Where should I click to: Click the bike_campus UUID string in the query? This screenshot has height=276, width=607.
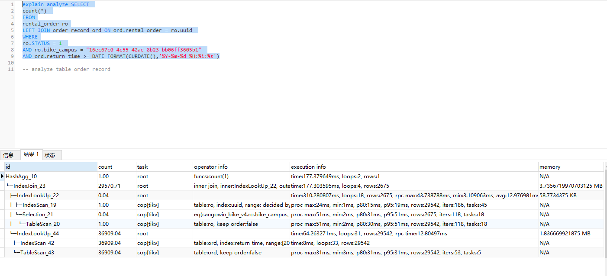point(143,50)
